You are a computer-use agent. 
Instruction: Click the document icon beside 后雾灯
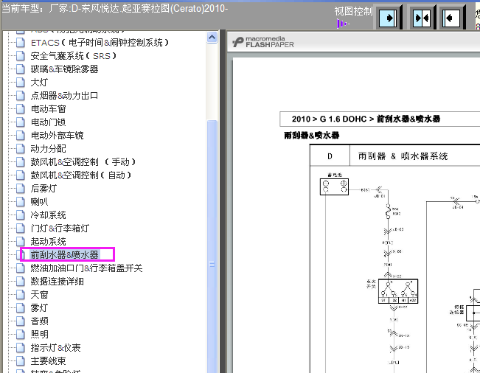coord(20,189)
